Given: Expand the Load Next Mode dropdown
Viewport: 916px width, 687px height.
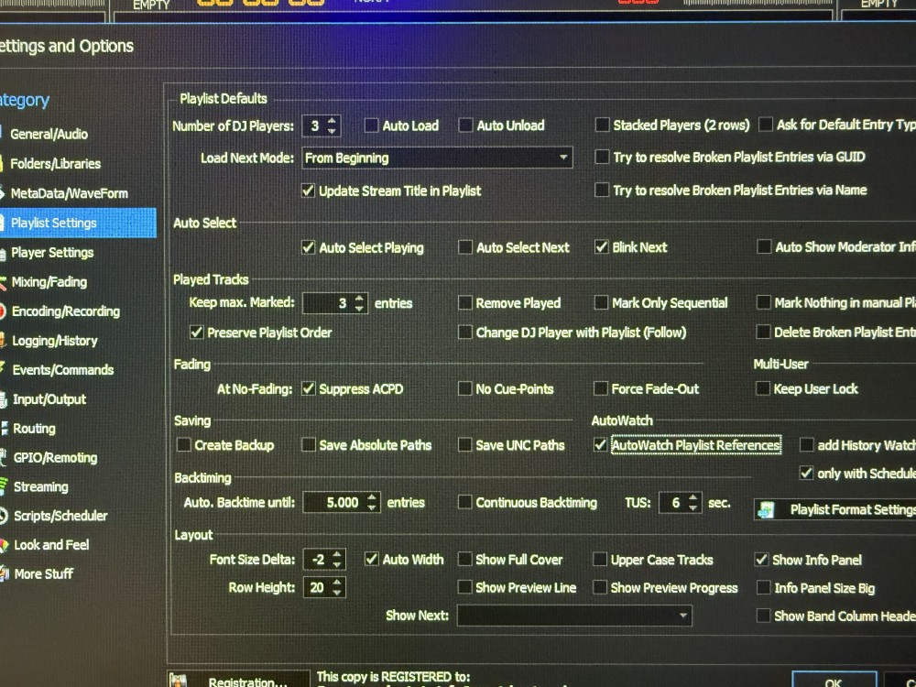Looking at the screenshot, I should (x=437, y=158).
